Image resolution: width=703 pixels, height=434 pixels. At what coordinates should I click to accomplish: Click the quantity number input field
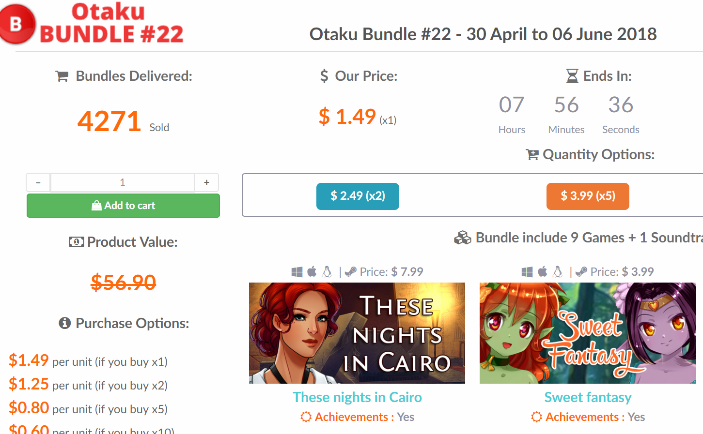123,182
